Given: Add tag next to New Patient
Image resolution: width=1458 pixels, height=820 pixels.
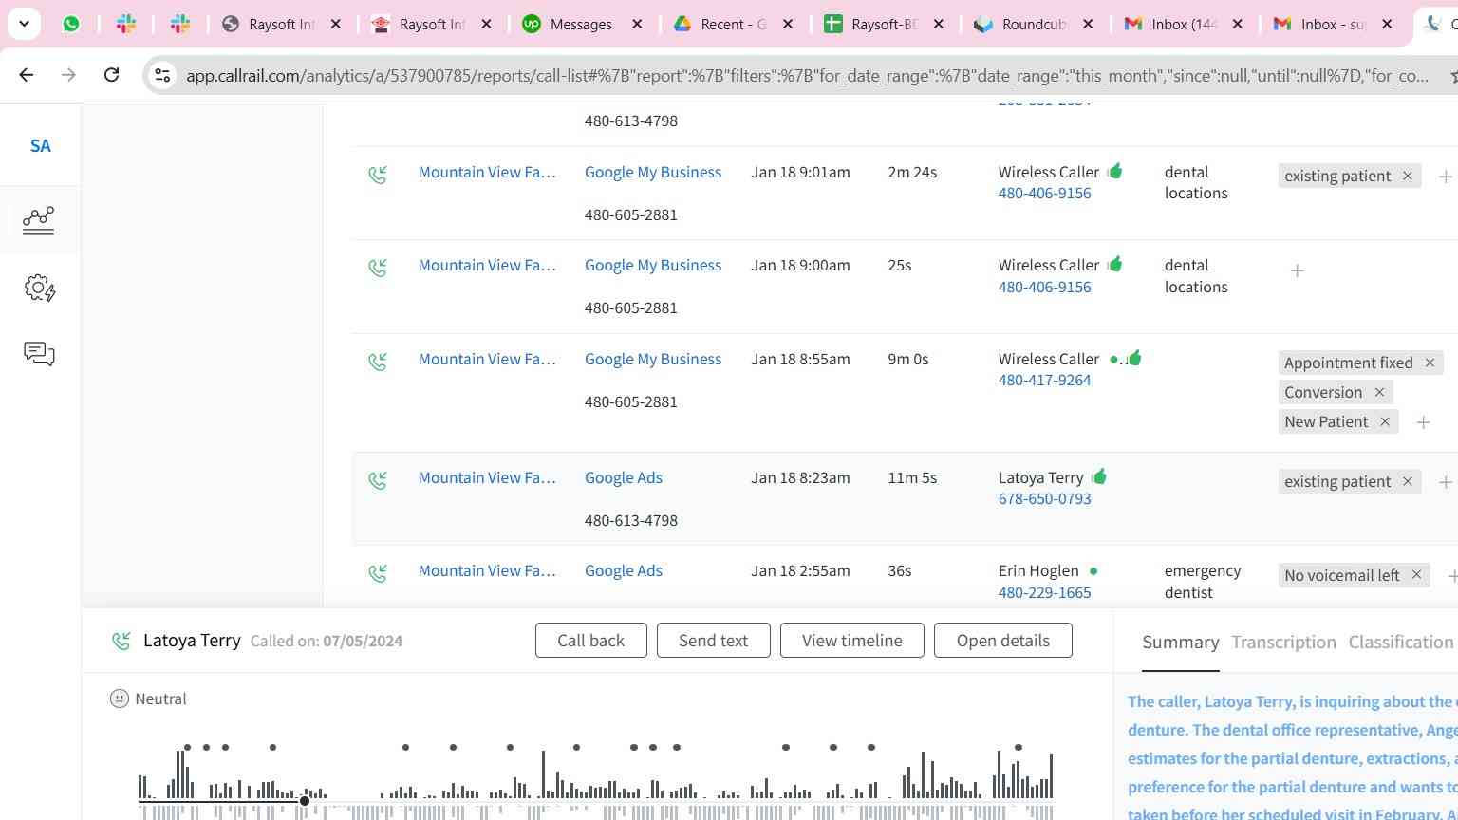Looking at the screenshot, I should pyautogui.click(x=1423, y=422).
